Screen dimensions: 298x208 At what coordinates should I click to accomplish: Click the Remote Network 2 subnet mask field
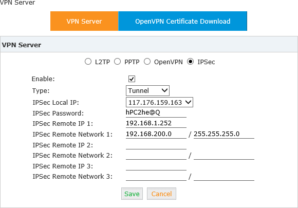coord(224,156)
